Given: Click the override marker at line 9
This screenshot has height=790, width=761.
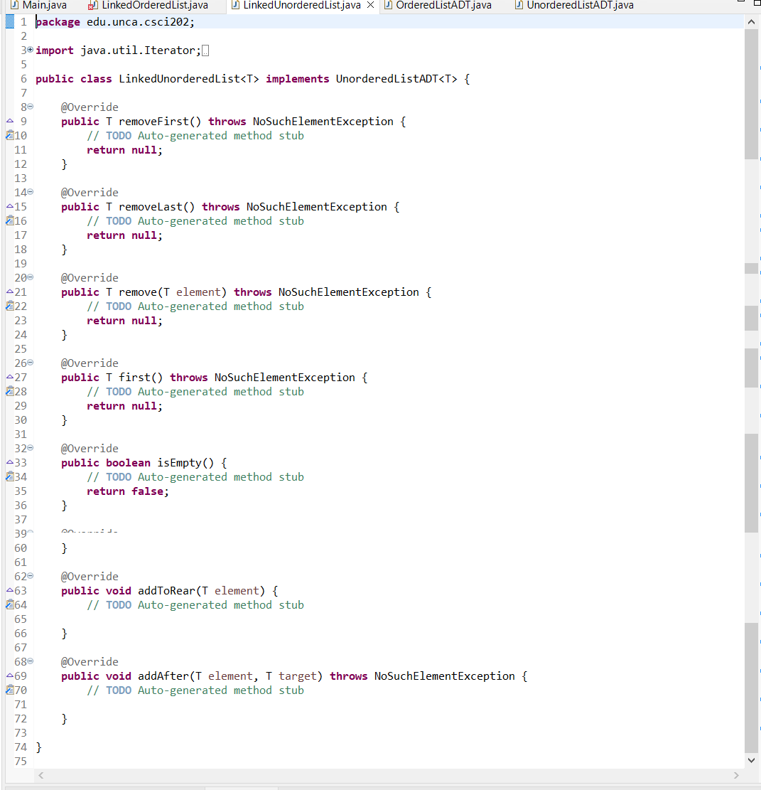Looking at the screenshot, I should click(x=9, y=121).
